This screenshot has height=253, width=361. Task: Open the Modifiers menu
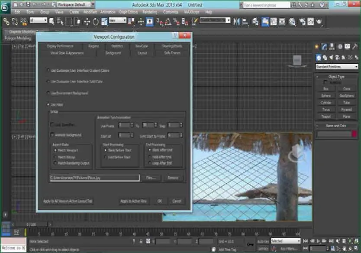point(90,12)
